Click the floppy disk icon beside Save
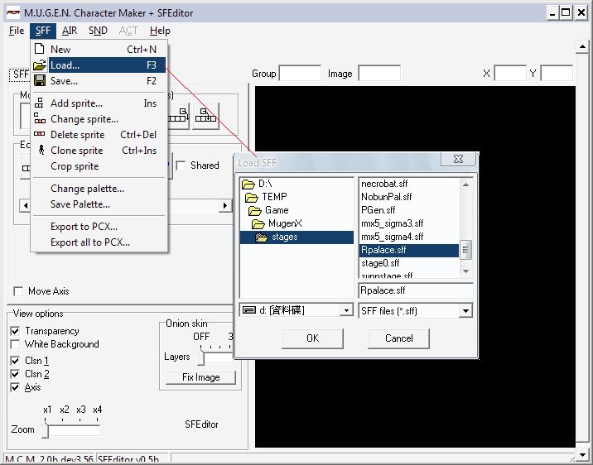 (39, 80)
